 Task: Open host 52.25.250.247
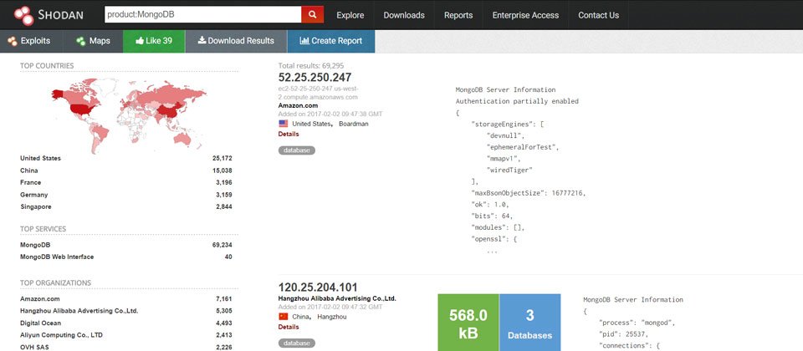point(315,77)
